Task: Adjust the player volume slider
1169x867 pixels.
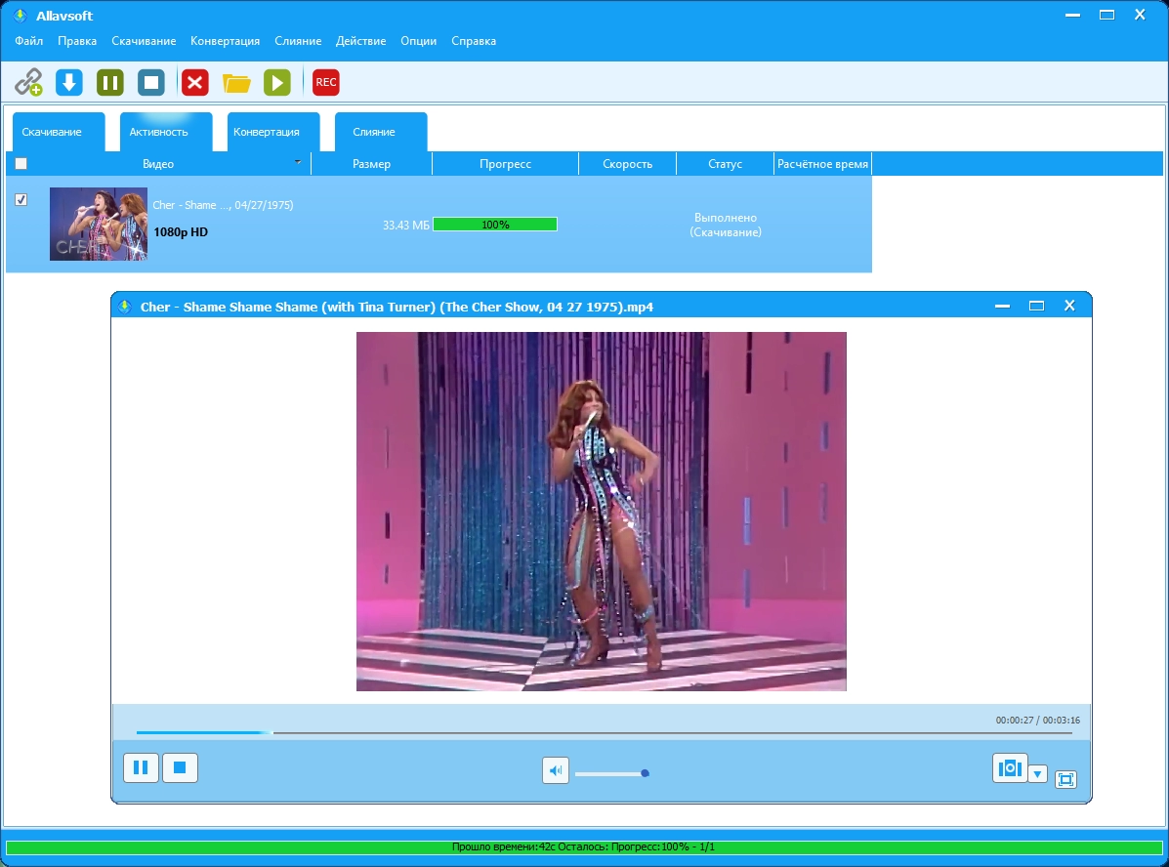Action: click(611, 774)
